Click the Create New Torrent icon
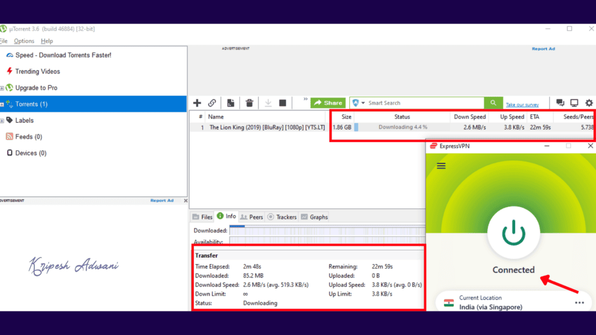 230,103
